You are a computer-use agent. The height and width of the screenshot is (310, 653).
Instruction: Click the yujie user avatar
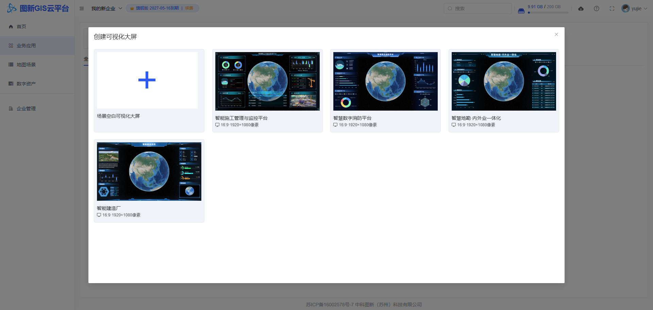[625, 9]
